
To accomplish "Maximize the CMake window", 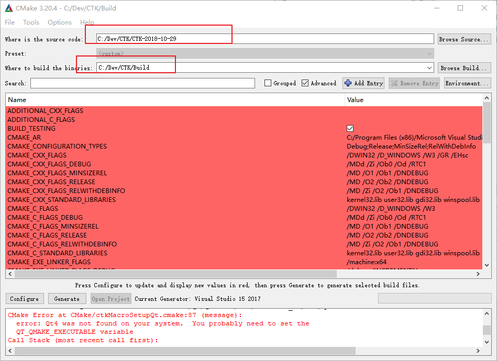I will point(460,8).
